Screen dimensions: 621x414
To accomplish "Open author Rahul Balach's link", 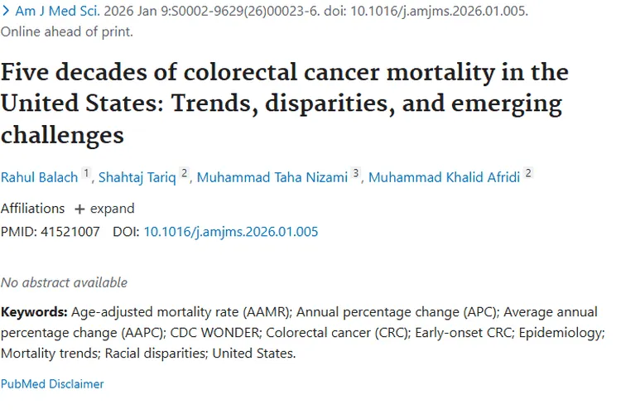I will pyautogui.click(x=39, y=177).
